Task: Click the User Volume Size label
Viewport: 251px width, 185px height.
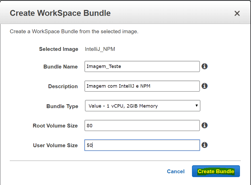Action: (55, 145)
